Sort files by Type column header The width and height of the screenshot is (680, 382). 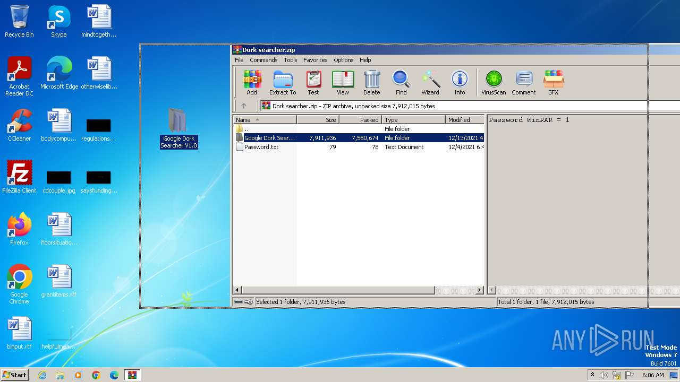tap(413, 120)
